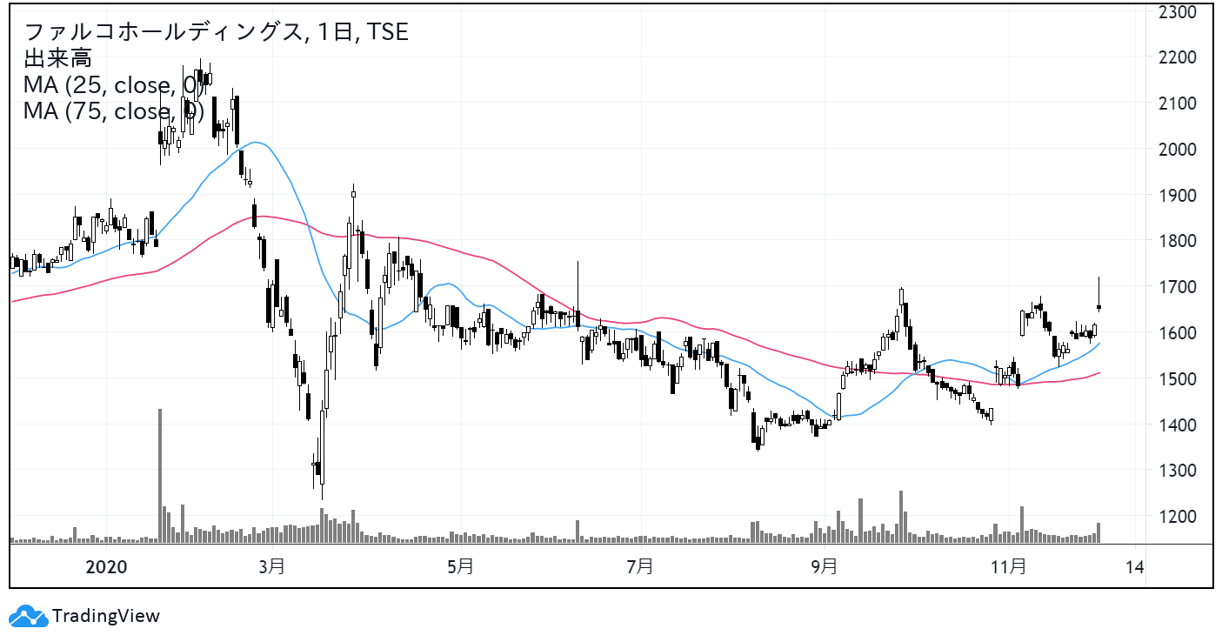Click the 7月 time axis label
1222x642 pixels.
pyautogui.click(x=639, y=567)
